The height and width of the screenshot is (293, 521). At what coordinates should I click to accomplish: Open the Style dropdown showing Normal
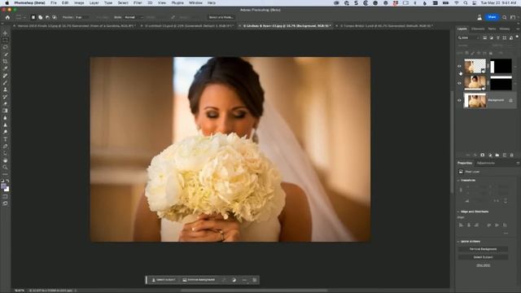tap(134, 17)
